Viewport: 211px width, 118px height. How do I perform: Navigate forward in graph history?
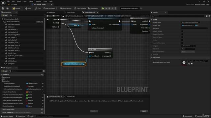point(57,16)
